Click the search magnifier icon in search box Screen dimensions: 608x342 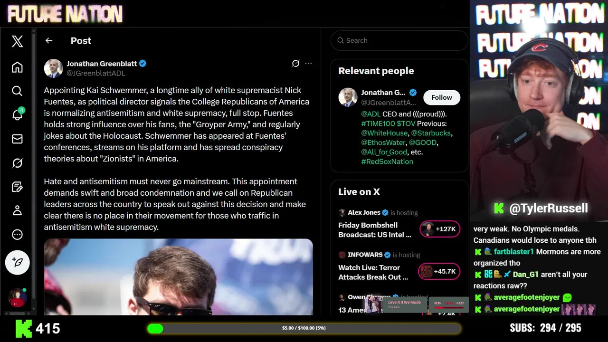341,40
